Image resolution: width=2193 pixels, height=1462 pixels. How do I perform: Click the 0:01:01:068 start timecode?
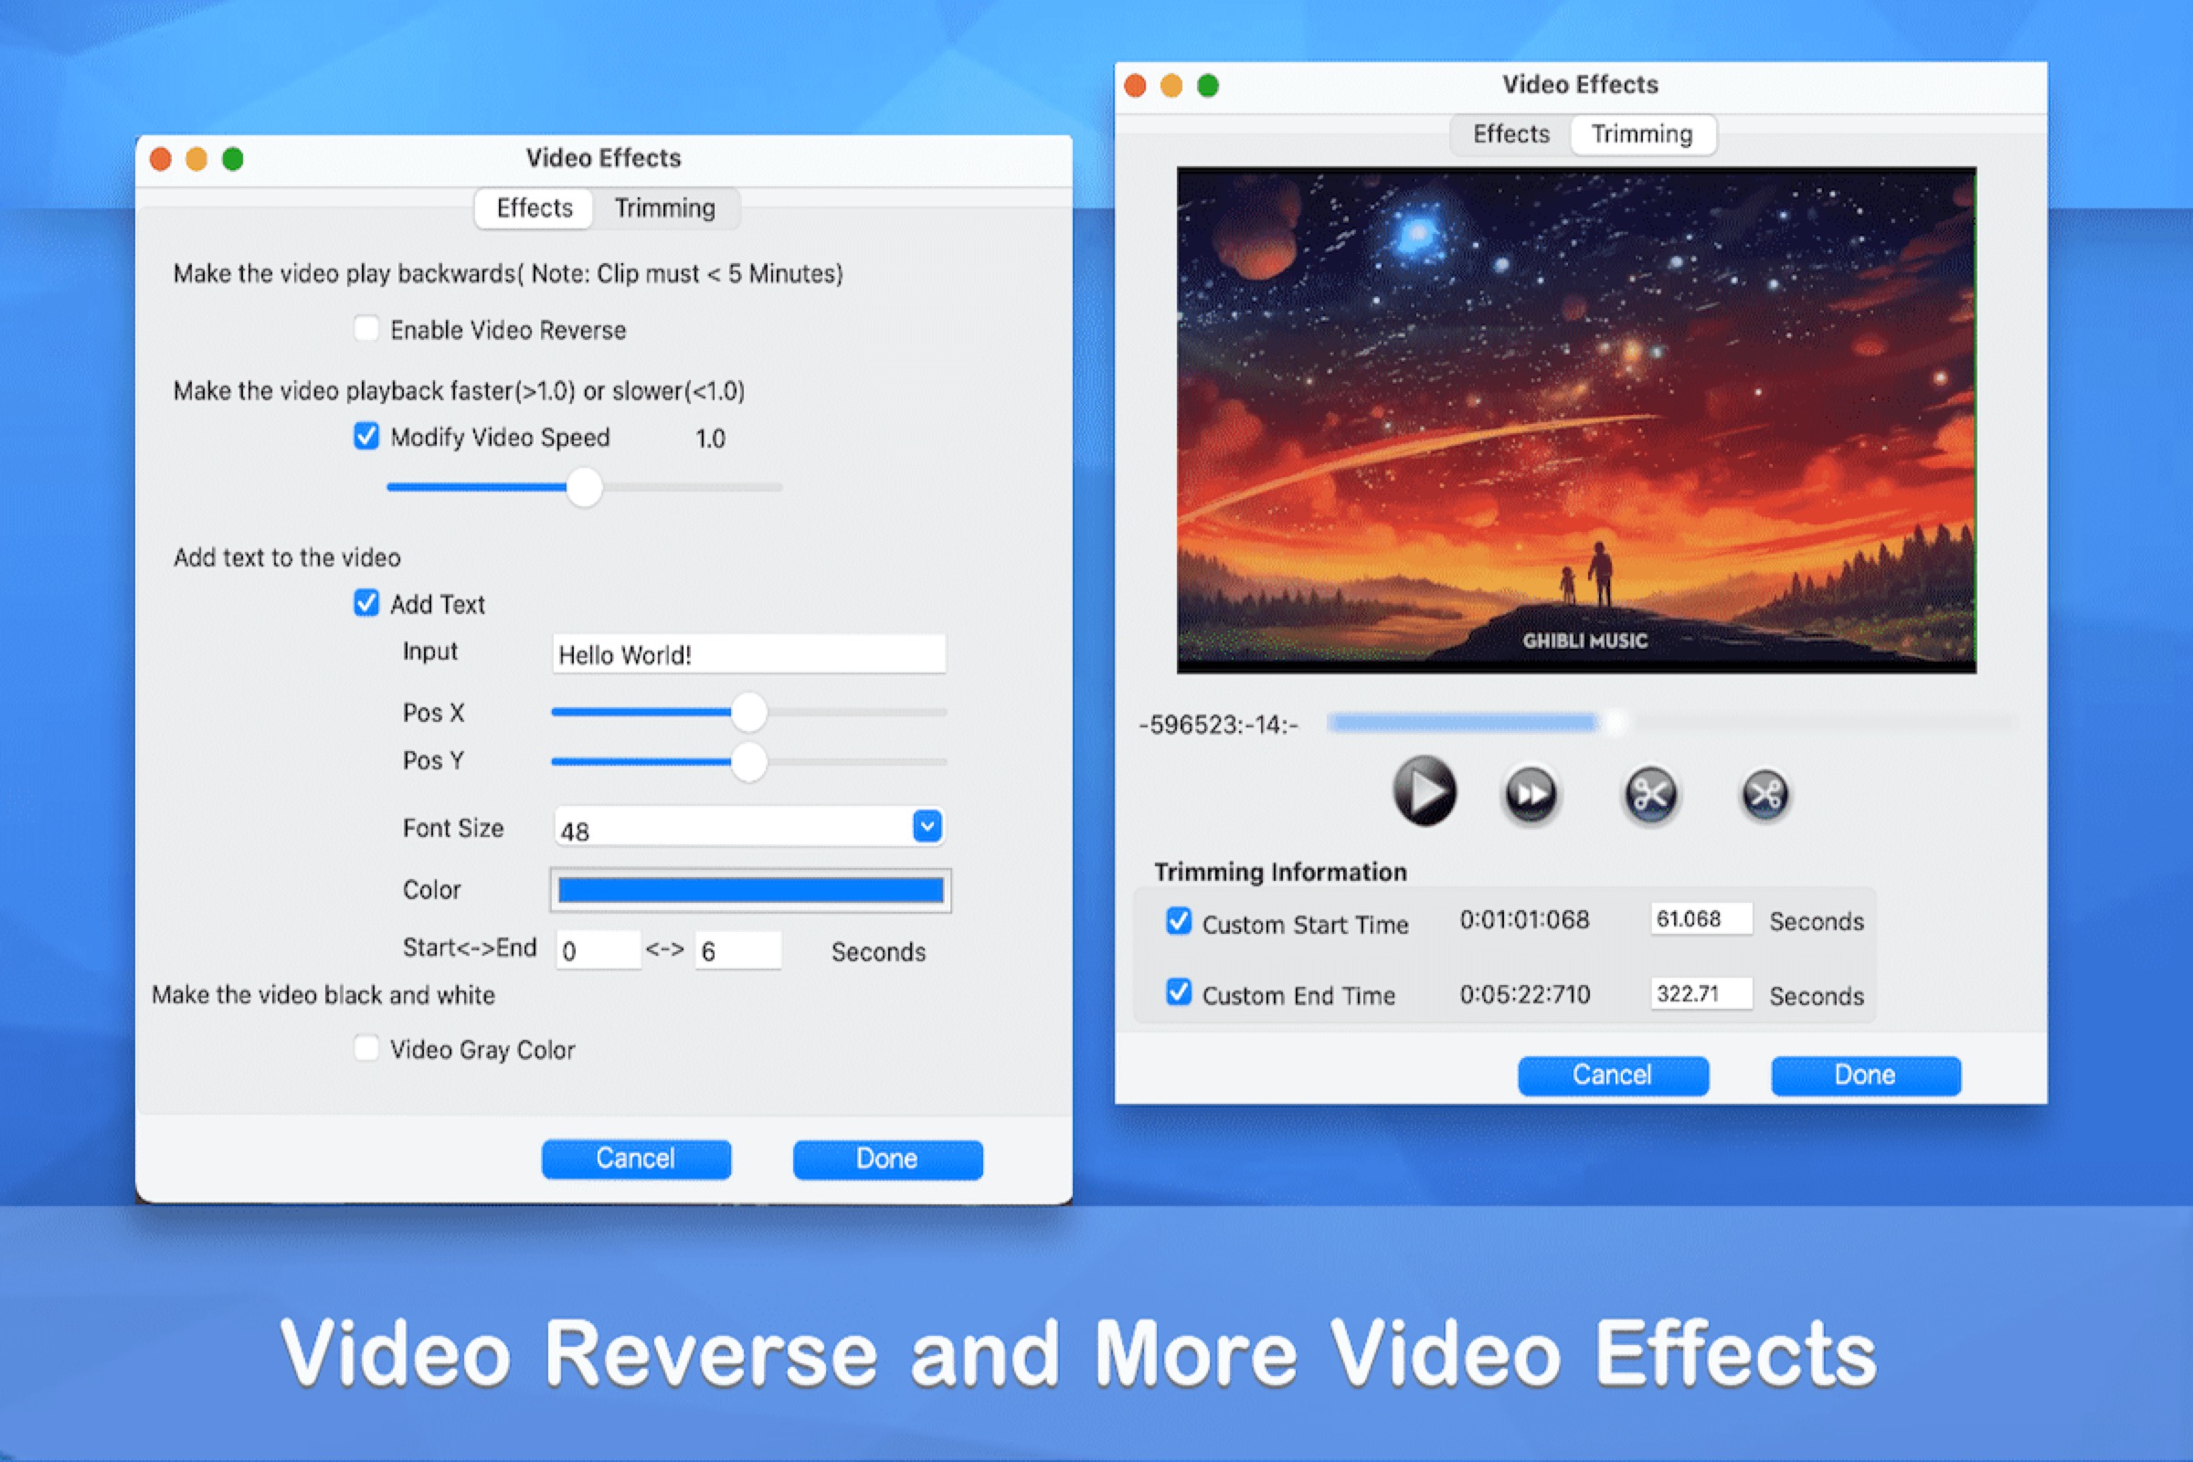[x=1523, y=920]
